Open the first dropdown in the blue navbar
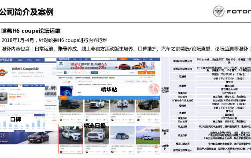251x158 pixels. pos(21,60)
